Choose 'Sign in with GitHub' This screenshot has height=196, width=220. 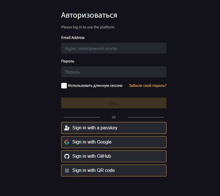pyautogui.click(x=114, y=156)
